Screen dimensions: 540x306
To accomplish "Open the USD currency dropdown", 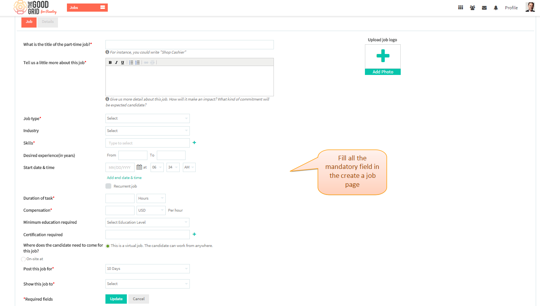I will (151, 210).
